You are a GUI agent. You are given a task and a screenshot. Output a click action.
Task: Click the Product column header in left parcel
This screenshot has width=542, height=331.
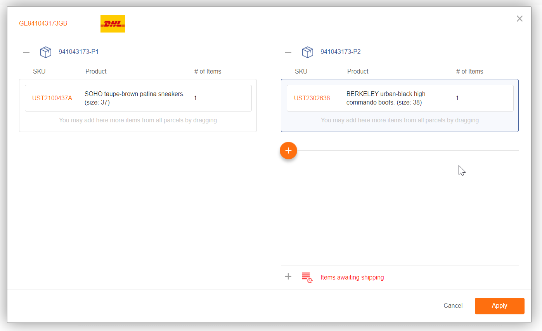tap(96, 72)
